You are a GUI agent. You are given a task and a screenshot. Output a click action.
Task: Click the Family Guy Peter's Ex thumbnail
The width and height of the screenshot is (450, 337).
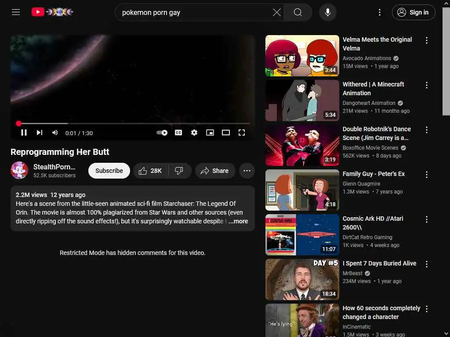(302, 190)
